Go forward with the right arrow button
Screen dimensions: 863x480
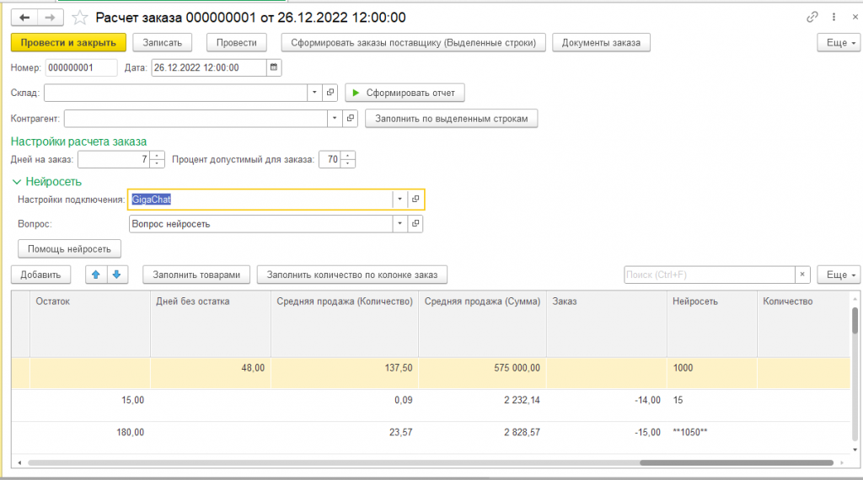coord(50,18)
